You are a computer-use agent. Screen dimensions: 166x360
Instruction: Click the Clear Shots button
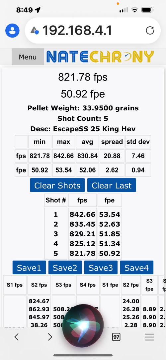(57, 185)
